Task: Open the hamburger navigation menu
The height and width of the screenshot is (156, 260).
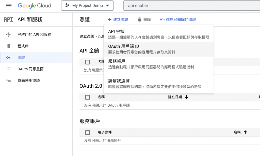Action: click(x=9, y=6)
